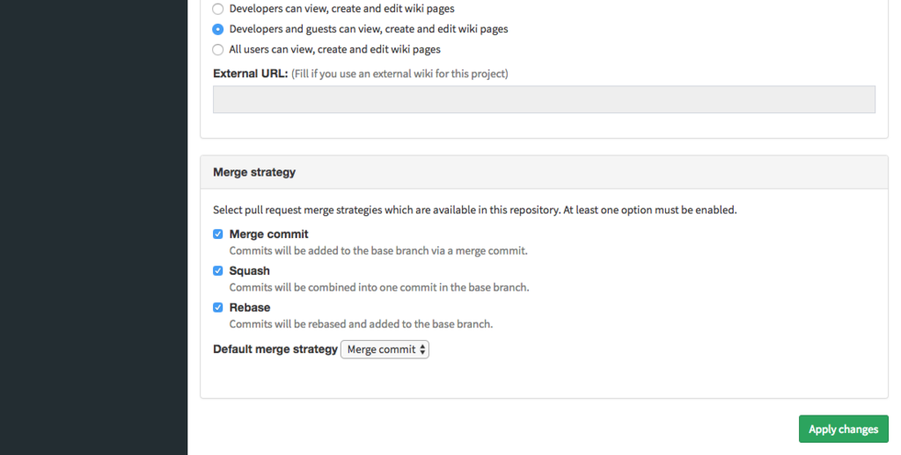This screenshot has height=455, width=901.
Task: Toggle the Merge commit checkbox
Action: tap(218, 235)
